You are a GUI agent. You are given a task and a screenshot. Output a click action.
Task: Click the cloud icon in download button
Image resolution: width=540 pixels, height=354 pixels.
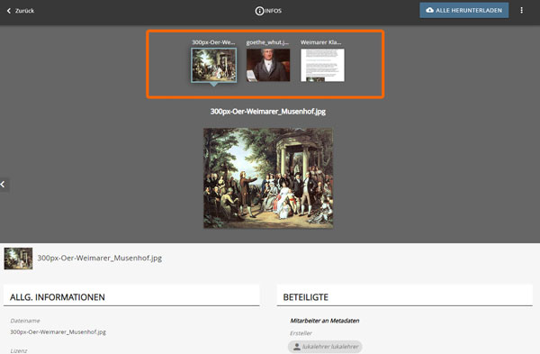pyautogui.click(x=429, y=10)
